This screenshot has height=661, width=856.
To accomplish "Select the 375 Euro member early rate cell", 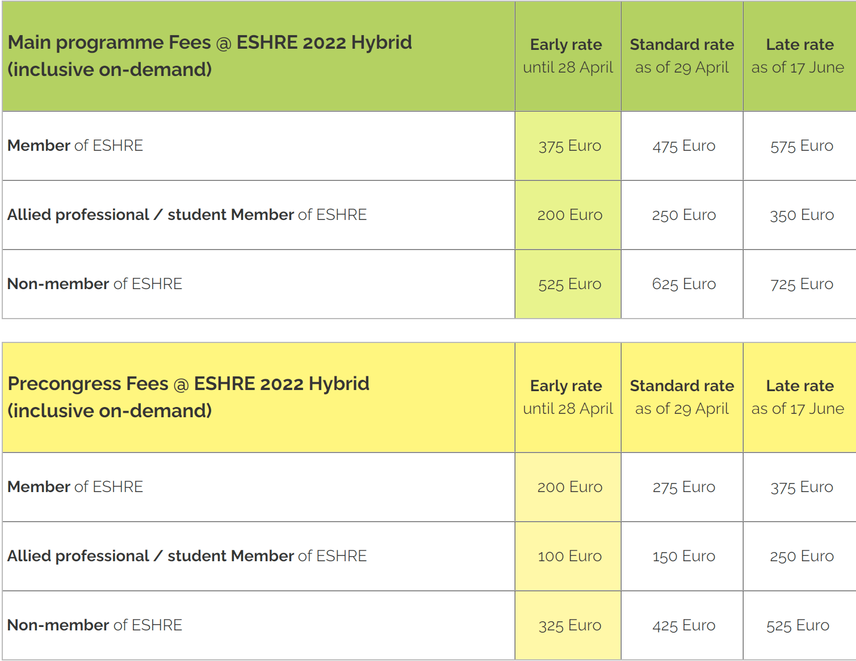I will (x=569, y=146).
